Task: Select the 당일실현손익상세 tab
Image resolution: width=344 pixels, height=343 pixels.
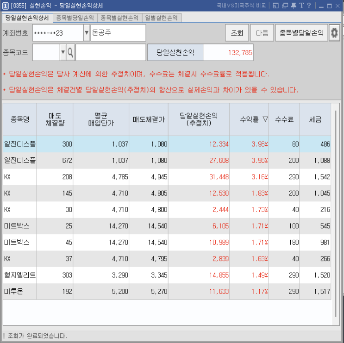Action: 27,18
